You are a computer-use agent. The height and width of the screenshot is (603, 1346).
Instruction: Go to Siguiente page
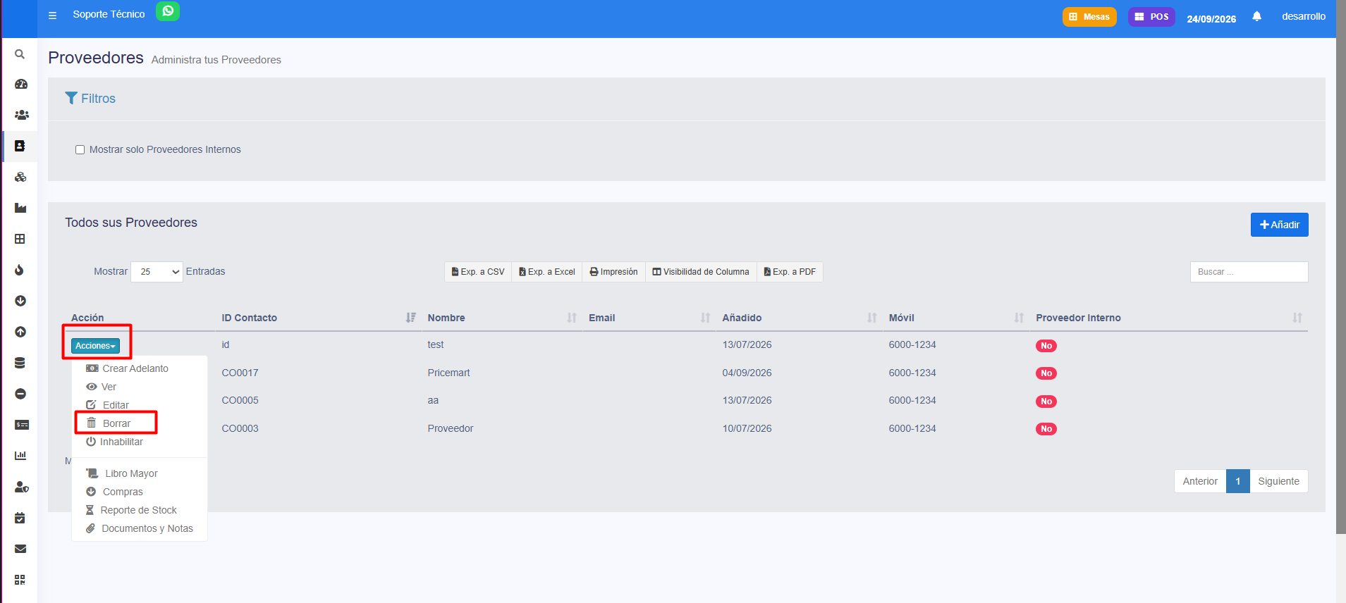coord(1278,481)
